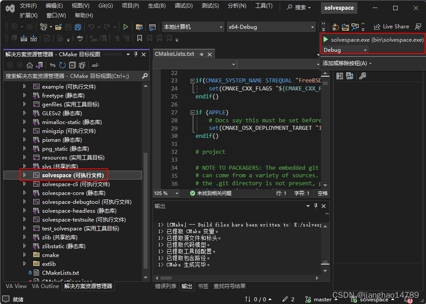Toggle auto-hide pin on Solution Explorer panel
This screenshot has width=426, height=304.
pyautogui.click(x=136, y=55)
